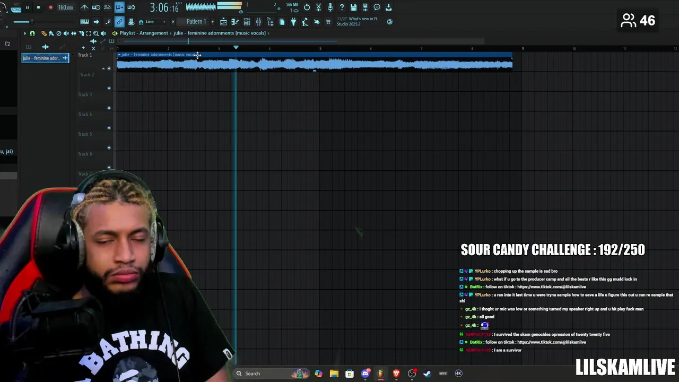This screenshot has width=679, height=382.
Task: Toggle the PAT/SONG mode switch
Action: click(16, 7)
